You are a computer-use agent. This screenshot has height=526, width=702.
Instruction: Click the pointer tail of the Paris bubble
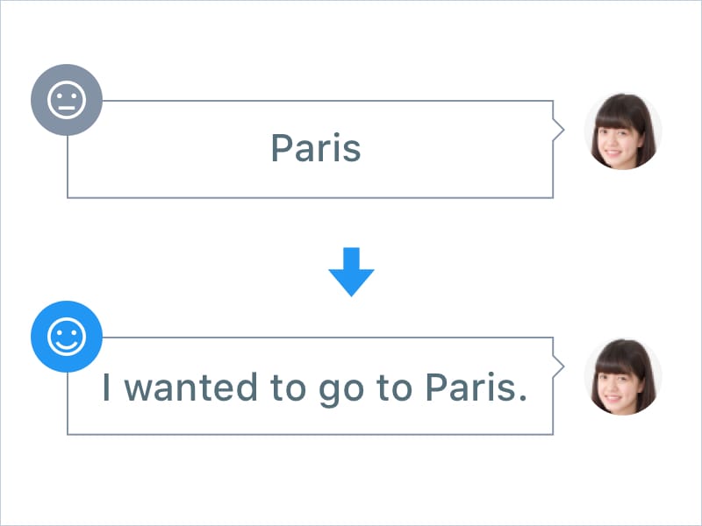pyautogui.click(x=558, y=130)
